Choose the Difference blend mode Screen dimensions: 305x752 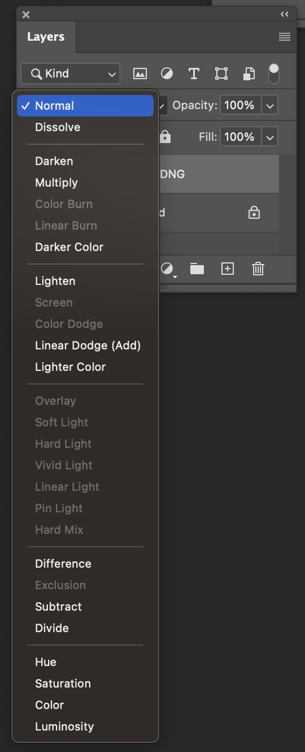pyautogui.click(x=63, y=564)
